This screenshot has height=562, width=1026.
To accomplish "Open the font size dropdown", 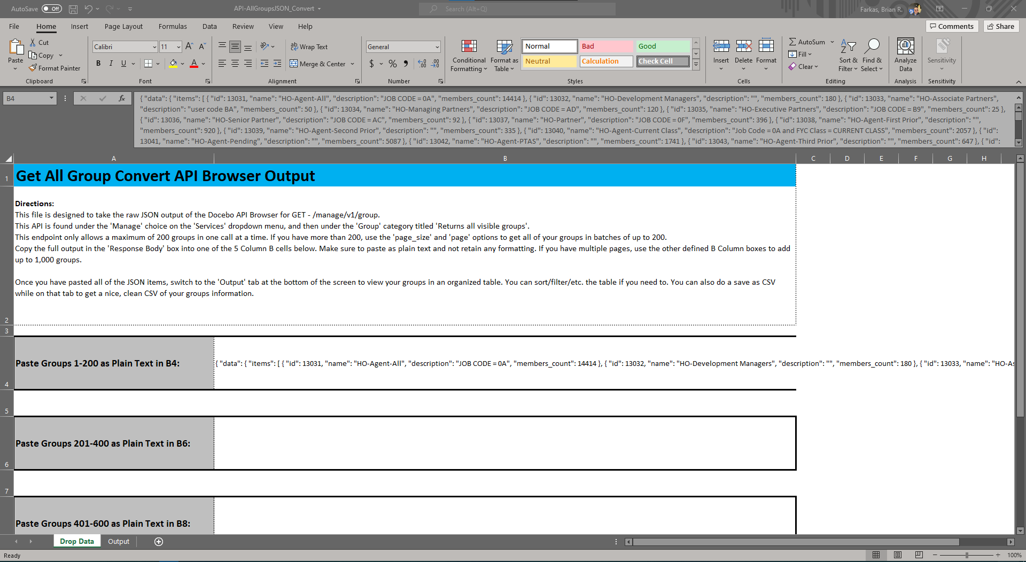I will [x=178, y=47].
